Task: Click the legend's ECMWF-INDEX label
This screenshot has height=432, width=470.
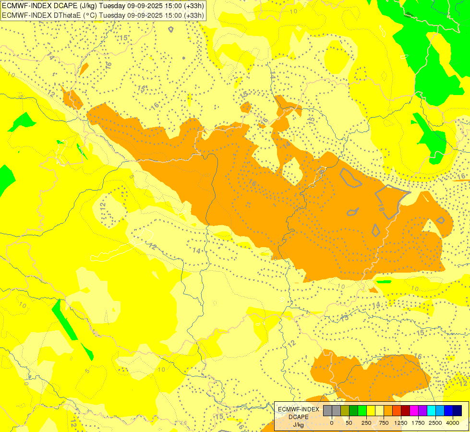Action: pos(299,409)
